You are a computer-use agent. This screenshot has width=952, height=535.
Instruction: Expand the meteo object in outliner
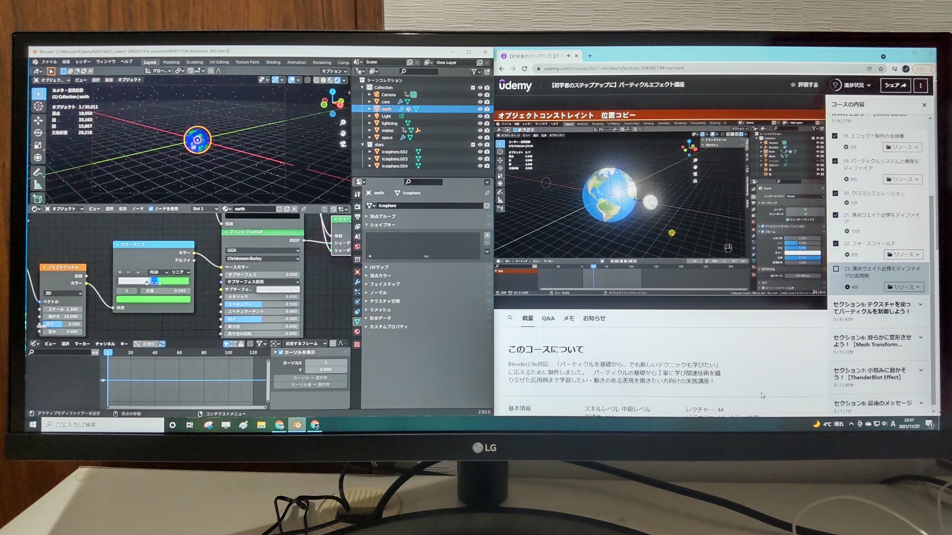pyautogui.click(x=369, y=130)
